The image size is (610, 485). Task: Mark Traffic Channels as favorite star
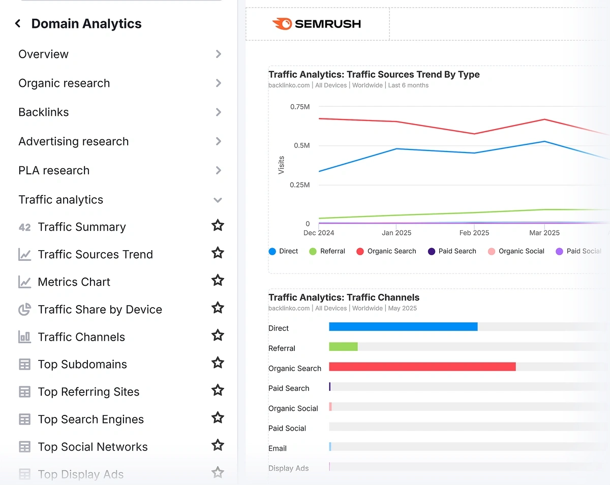(218, 335)
